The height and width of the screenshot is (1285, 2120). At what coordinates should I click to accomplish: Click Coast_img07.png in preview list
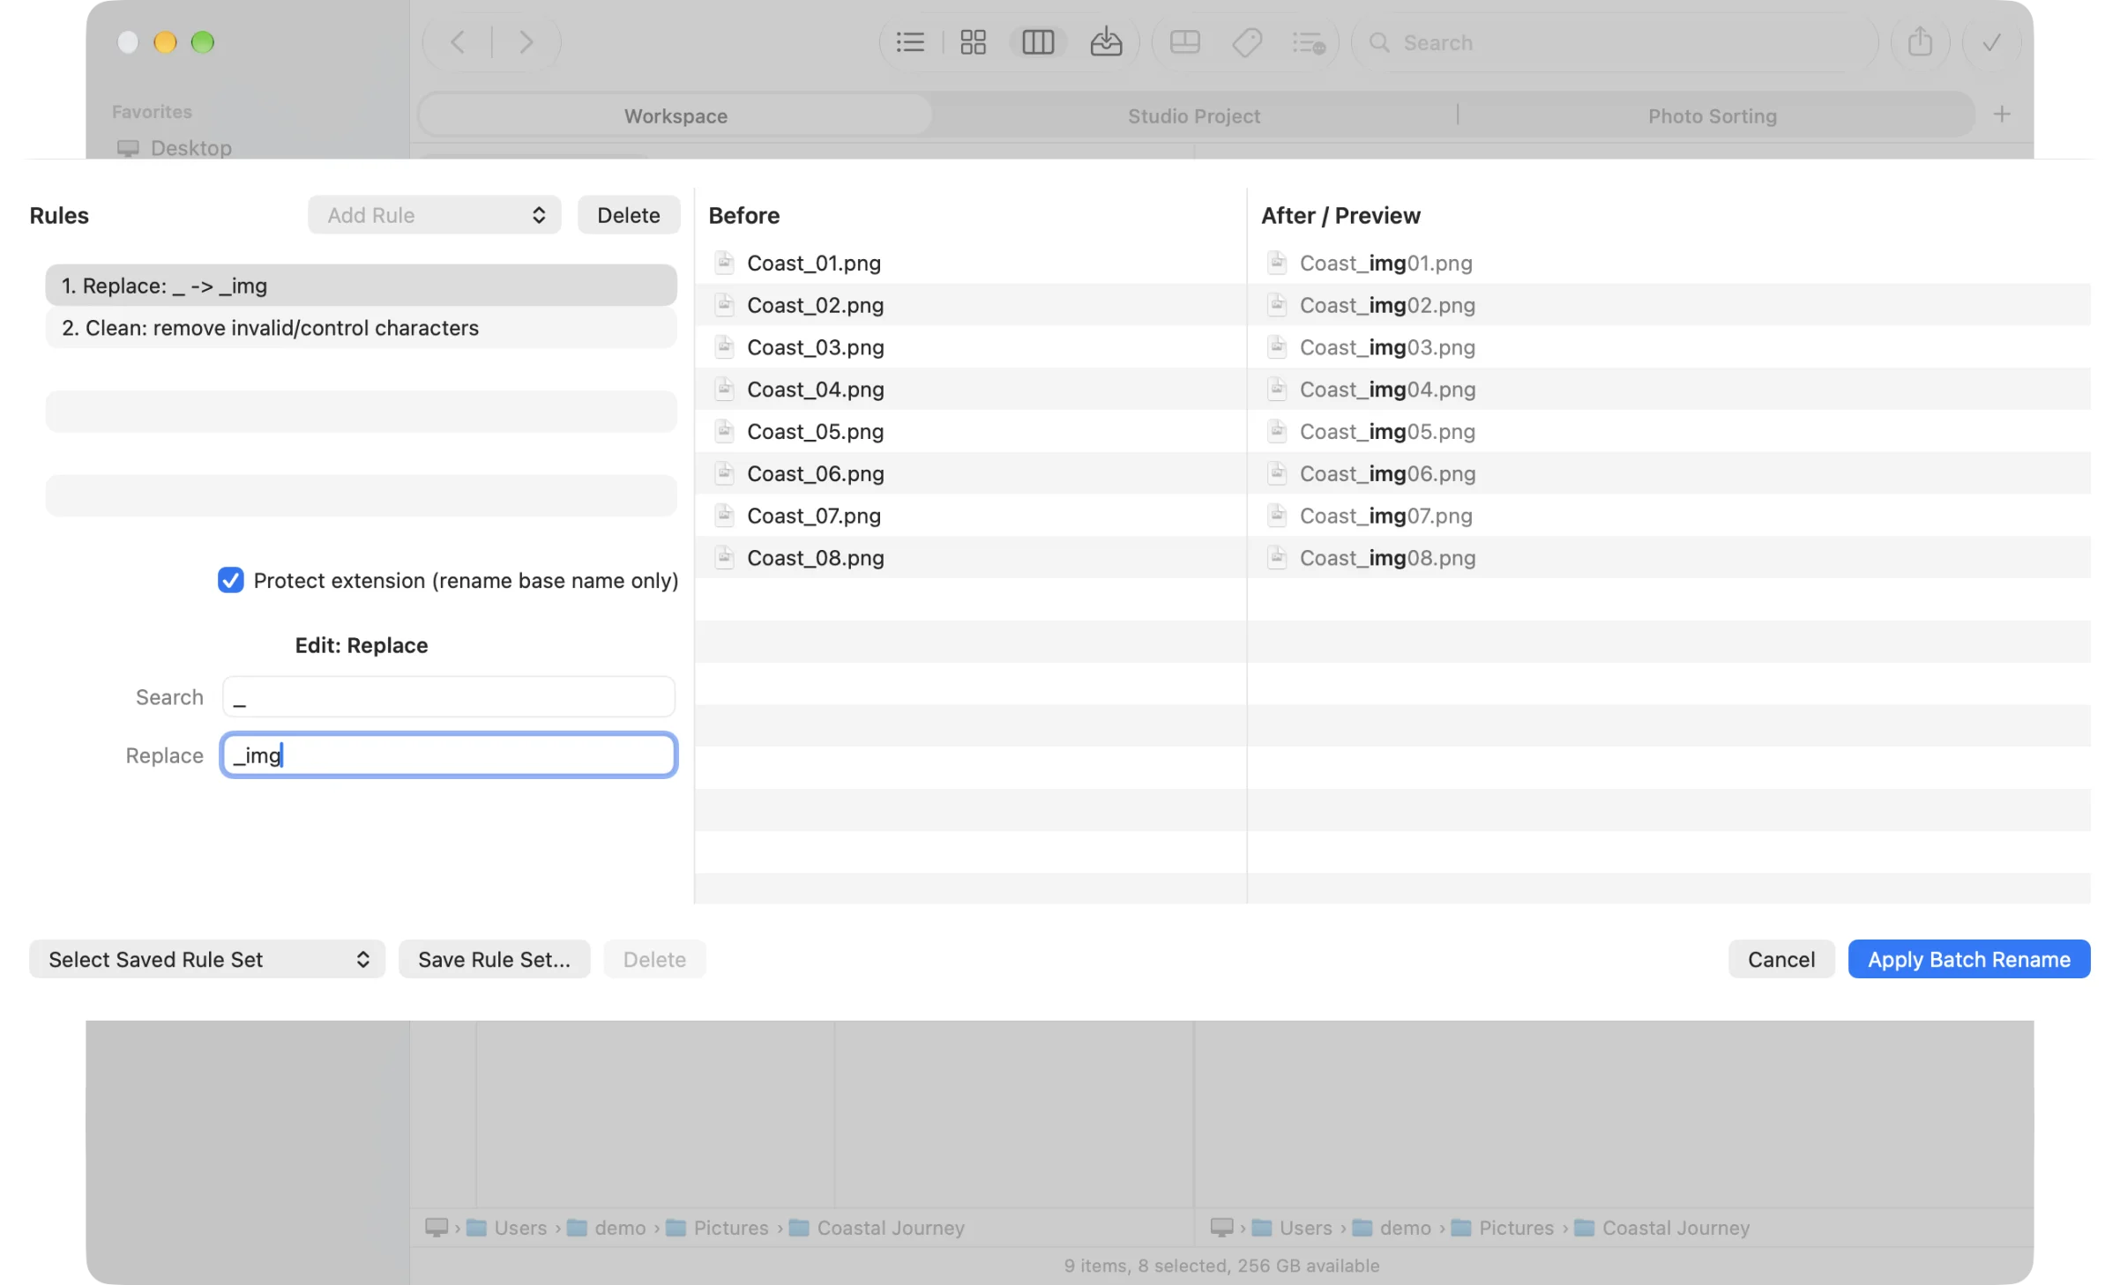[x=1668, y=516]
